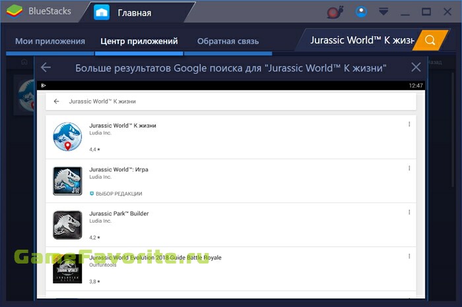The height and width of the screenshot is (307, 462).
Task: Click Ludia Inc. under Jurassic Park Builder
Action: point(100,221)
